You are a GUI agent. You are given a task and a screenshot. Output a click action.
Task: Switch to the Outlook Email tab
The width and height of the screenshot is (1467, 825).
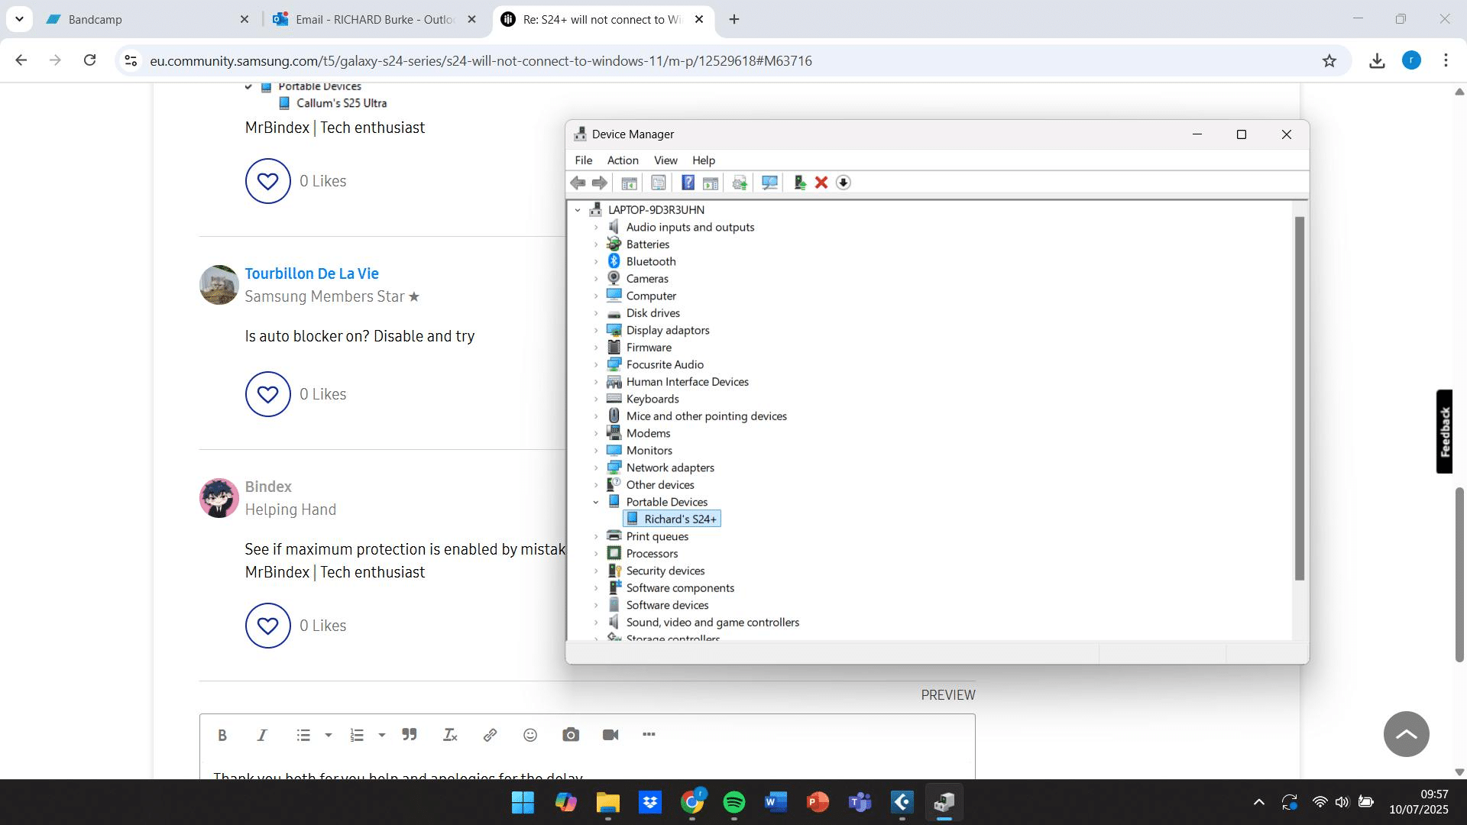[374, 19]
